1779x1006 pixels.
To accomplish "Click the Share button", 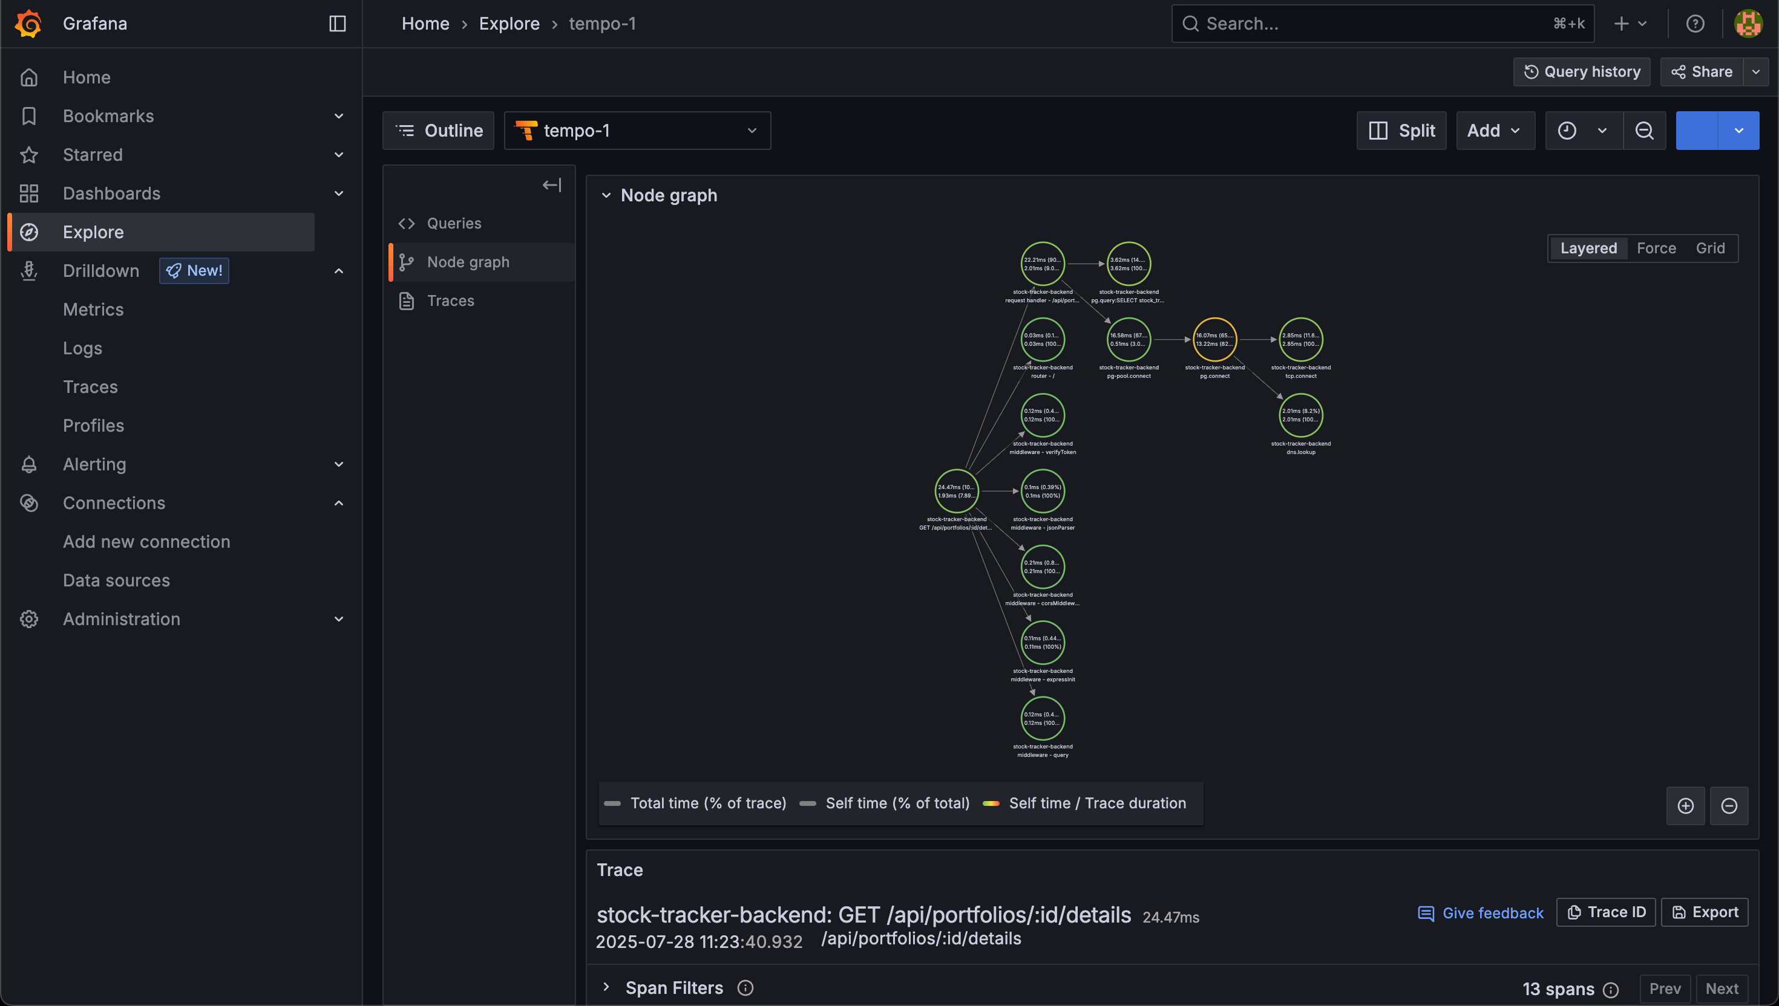I will 1702,72.
